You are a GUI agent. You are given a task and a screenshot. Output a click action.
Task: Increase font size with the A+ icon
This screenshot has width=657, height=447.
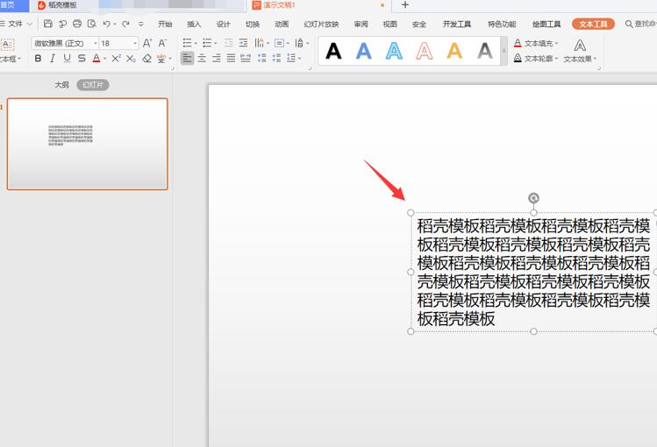pyautogui.click(x=147, y=43)
